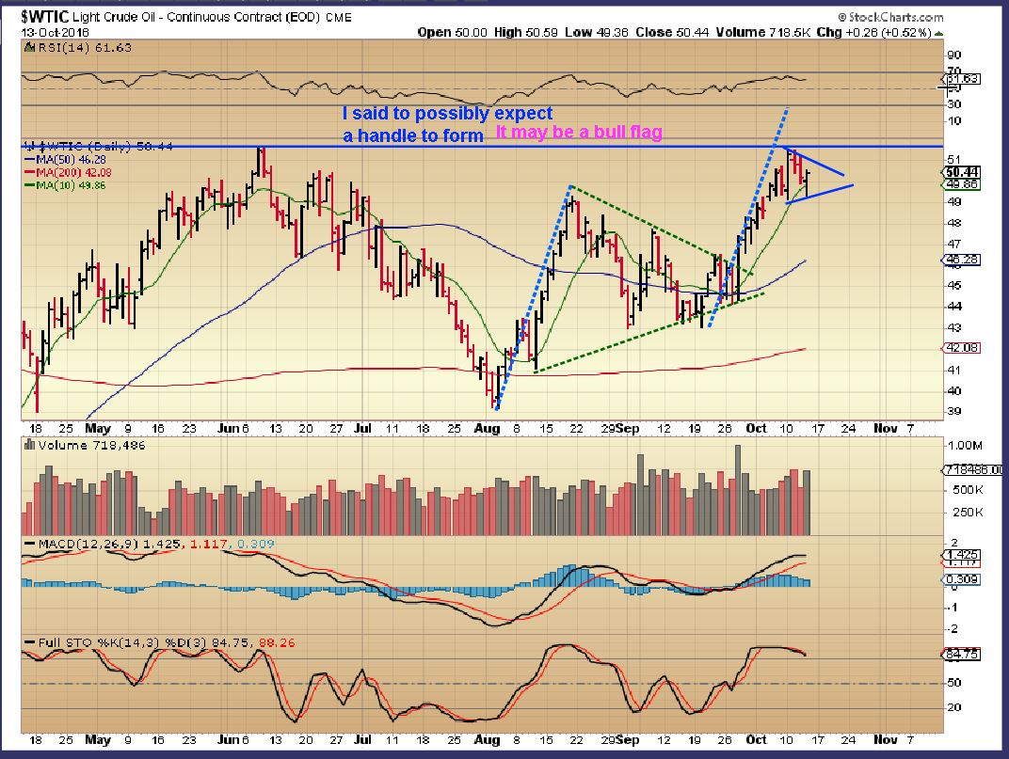Click the 42.08 MA(200) tag on right axis

point(962,348)
